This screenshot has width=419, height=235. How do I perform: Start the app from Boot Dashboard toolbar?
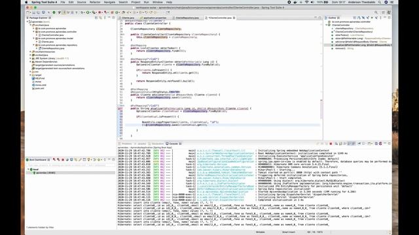[x=54, y=159]
